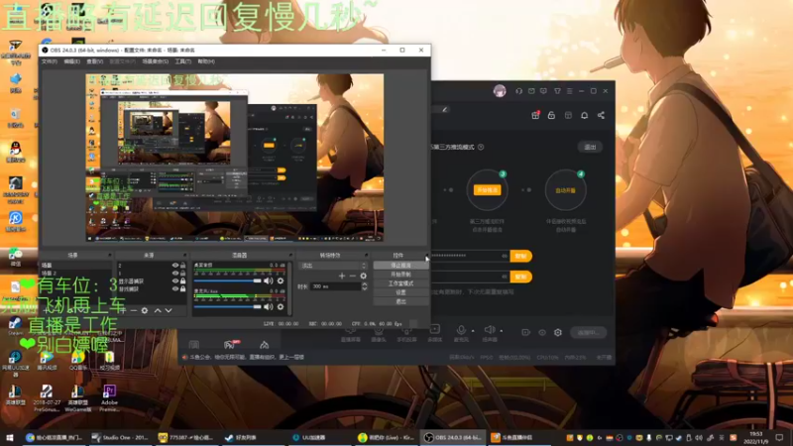Viewport: 793px width, 446px height.
Task: Toggle visibility eye for source 1
Action: click(175, 274)
